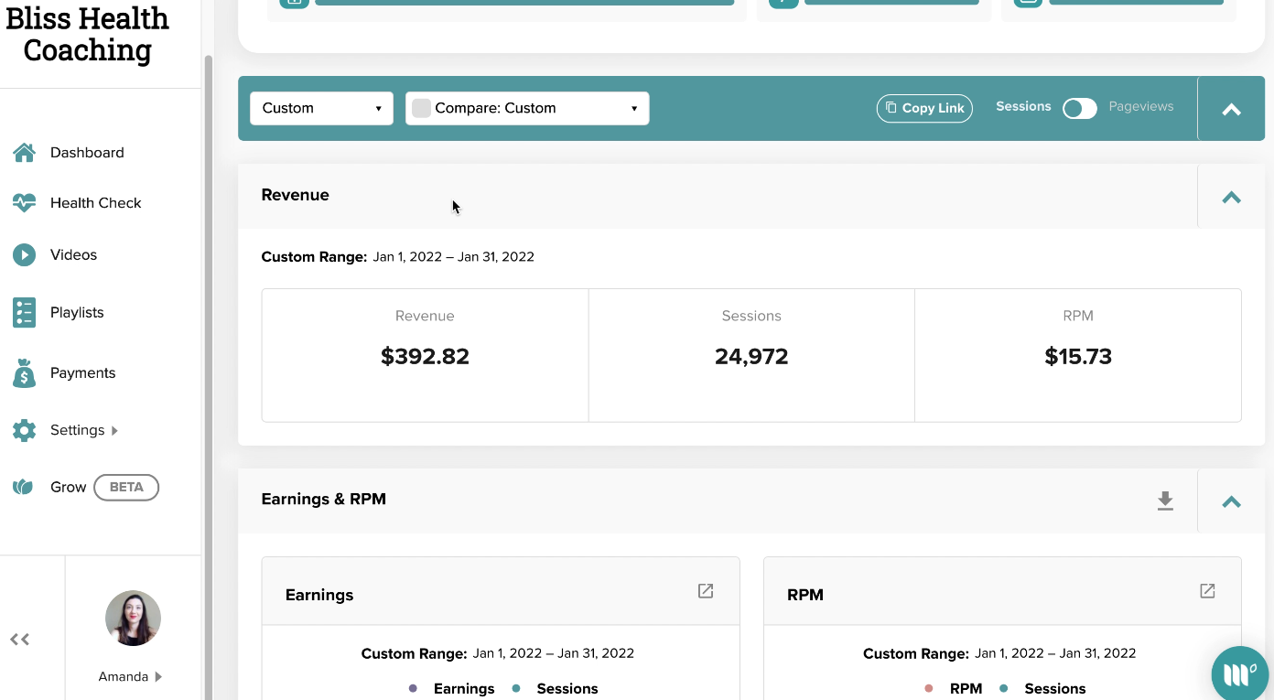Download the Earnings & RPM data
The image size is (1274, 700).
click(1165, 501)
